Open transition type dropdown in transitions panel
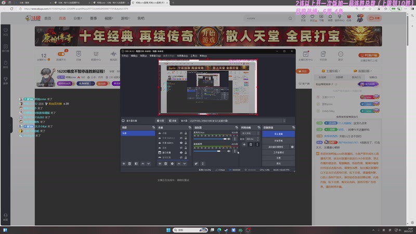416x234 pixels. point(250,133)
